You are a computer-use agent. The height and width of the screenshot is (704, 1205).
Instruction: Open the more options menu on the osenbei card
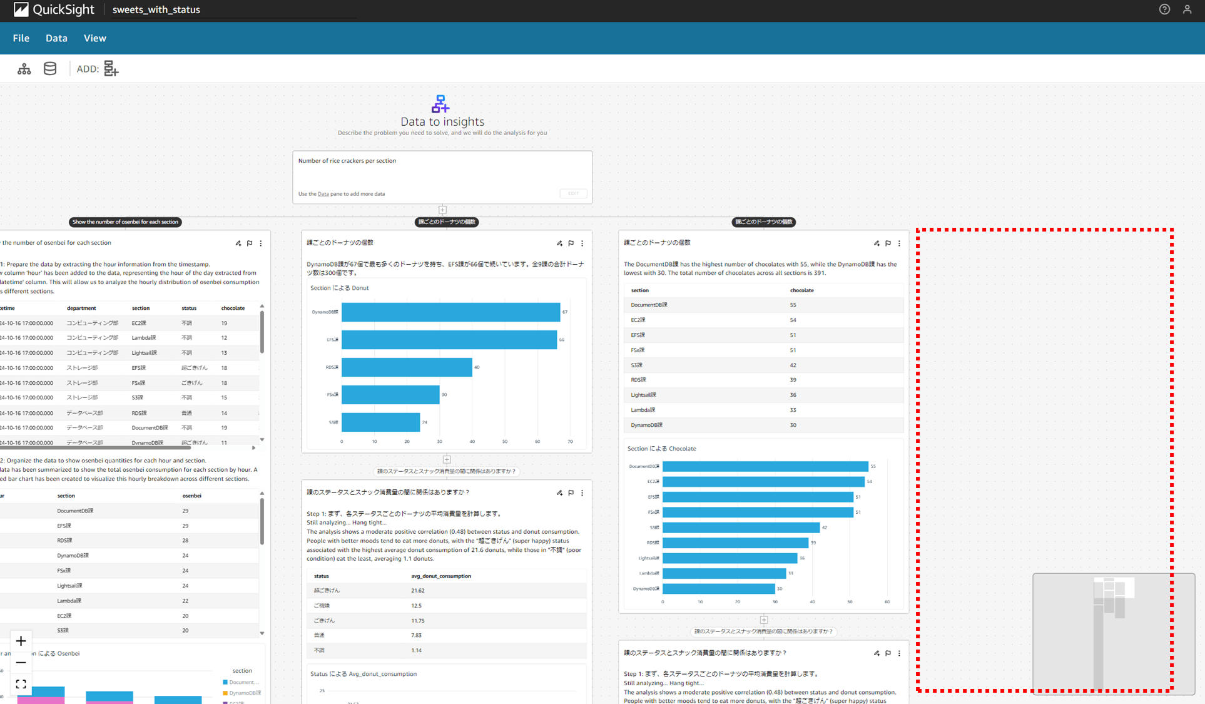pyautogui.click(x=261, y=243)
